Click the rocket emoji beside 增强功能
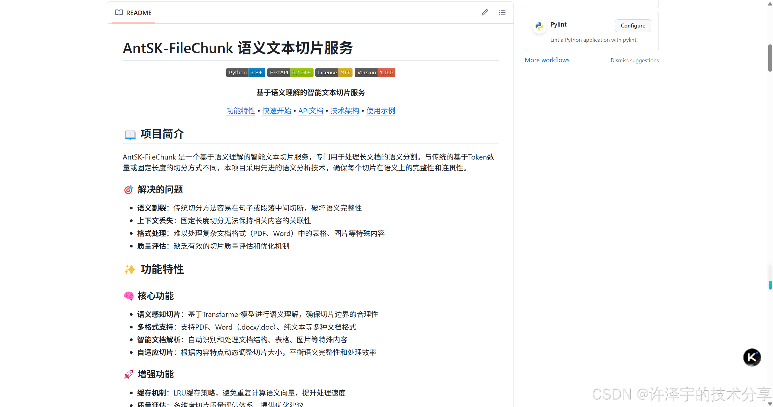Viewport: 773px width, 407px height. (129, 374)
